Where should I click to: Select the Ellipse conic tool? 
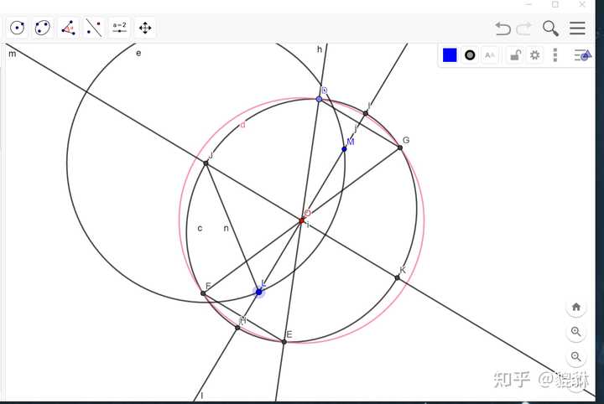(43, 28)
